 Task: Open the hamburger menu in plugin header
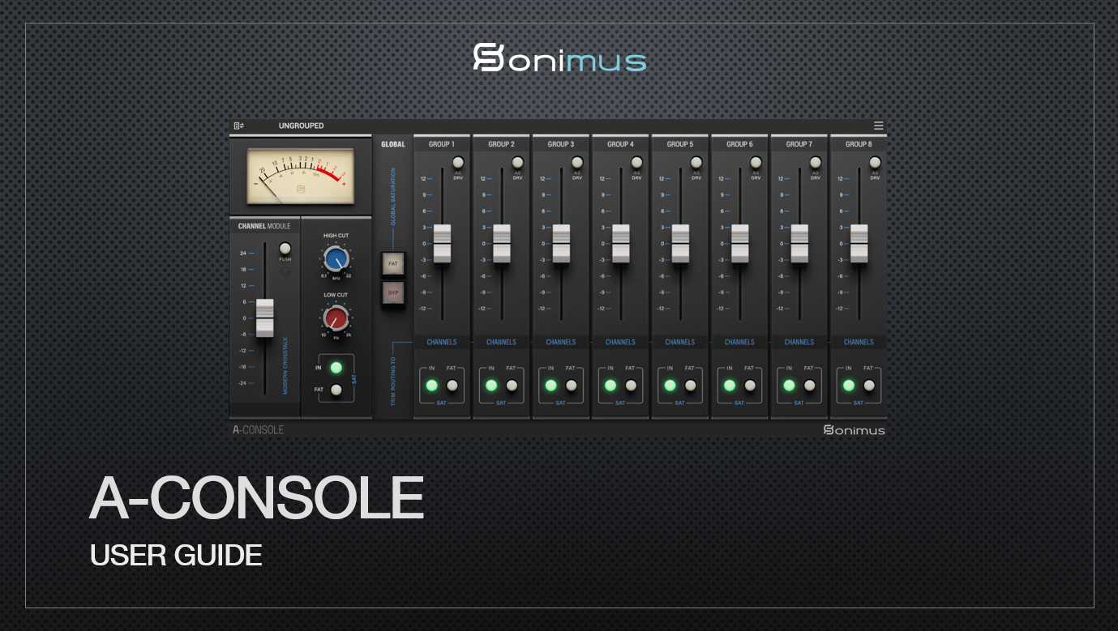point(878,126)
